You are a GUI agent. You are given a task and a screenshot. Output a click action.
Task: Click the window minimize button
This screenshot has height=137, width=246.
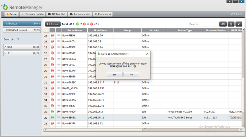click(230, 1)
